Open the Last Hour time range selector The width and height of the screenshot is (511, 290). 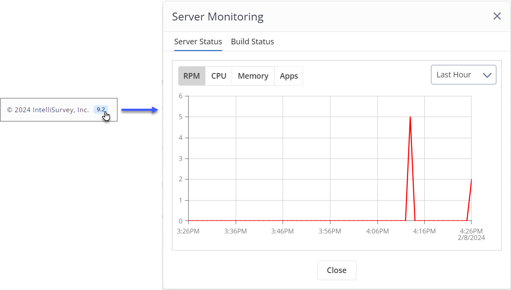pyautogui.click(x=463, y=74)
